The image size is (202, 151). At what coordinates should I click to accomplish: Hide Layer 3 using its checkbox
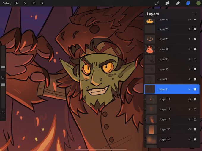195,79
